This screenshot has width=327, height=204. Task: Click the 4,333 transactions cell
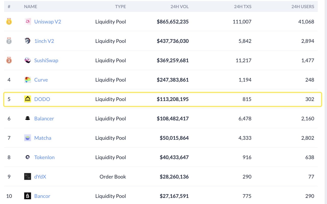point(245,138)
